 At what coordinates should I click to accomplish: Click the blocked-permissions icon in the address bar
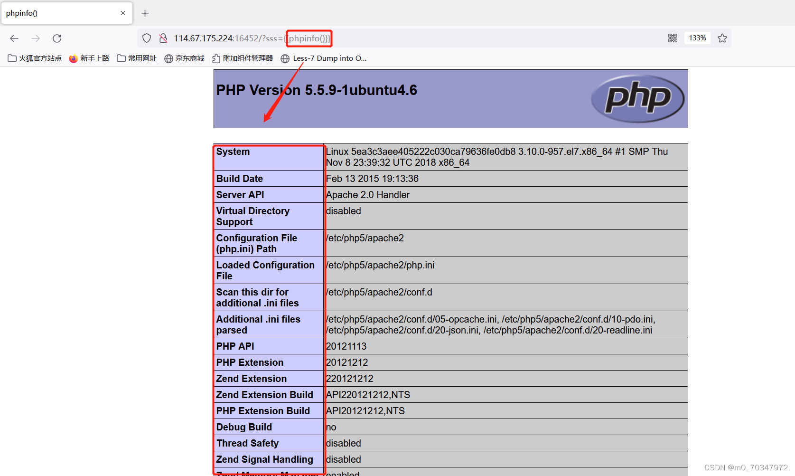click(164, 38)
